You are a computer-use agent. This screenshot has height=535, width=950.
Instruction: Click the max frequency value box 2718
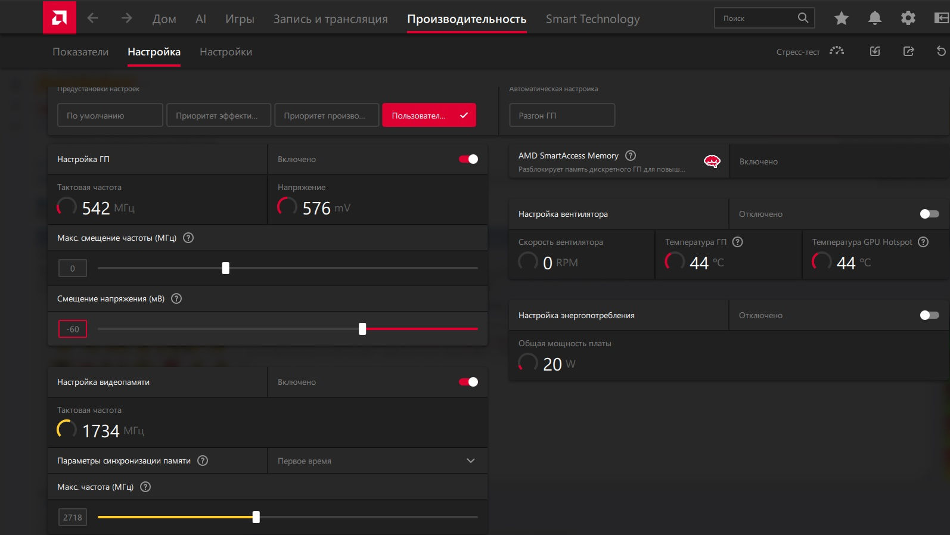coord(73,517)
